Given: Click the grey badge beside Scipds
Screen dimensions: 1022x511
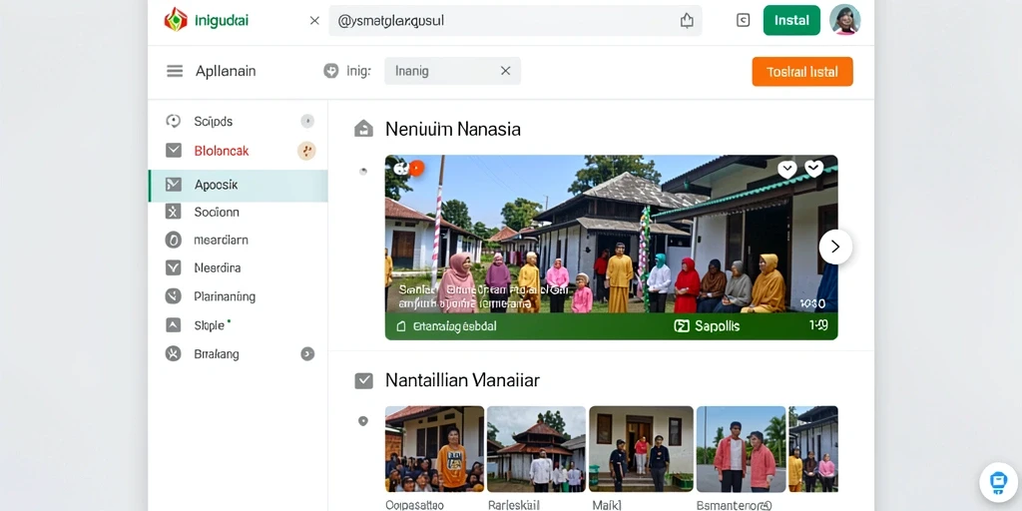Looking at the screenshot, I should [307, 121].
